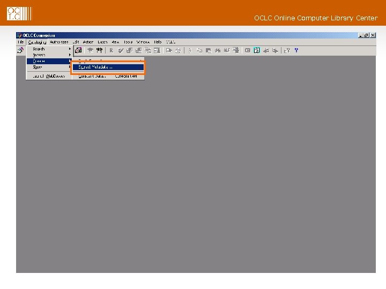Viewport: 386px width, 289px height.
Task: Click the checkmark toolbar icon
Action: click(x=121, y=50)
